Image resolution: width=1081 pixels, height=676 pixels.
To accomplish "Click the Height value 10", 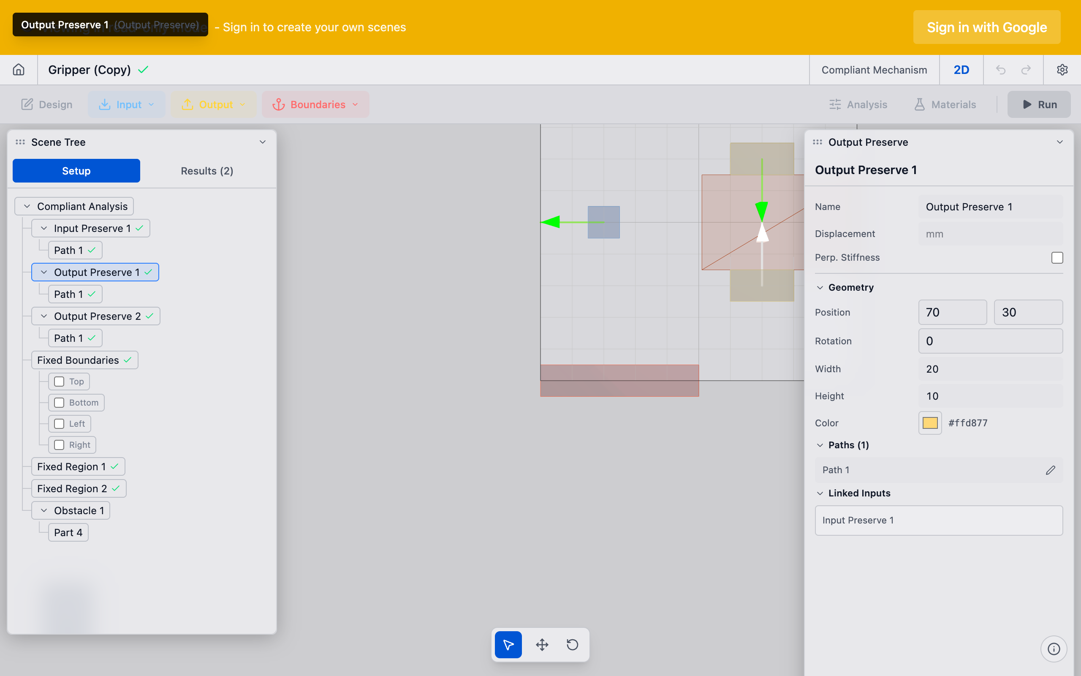I will [x=990, y=396].
